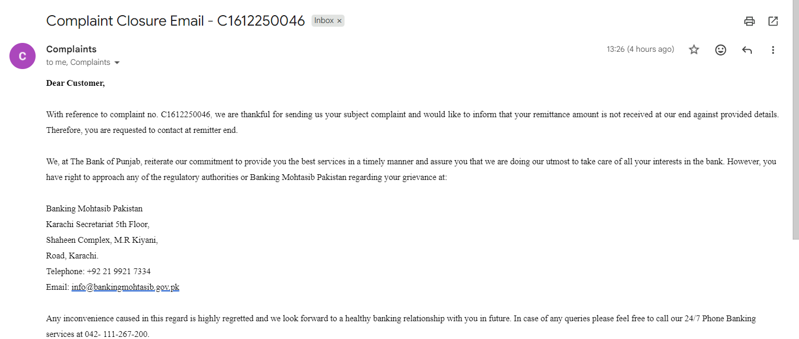Click the vertical scrollbar on the right
The image size is (799, 339).
tap(795, 120)
